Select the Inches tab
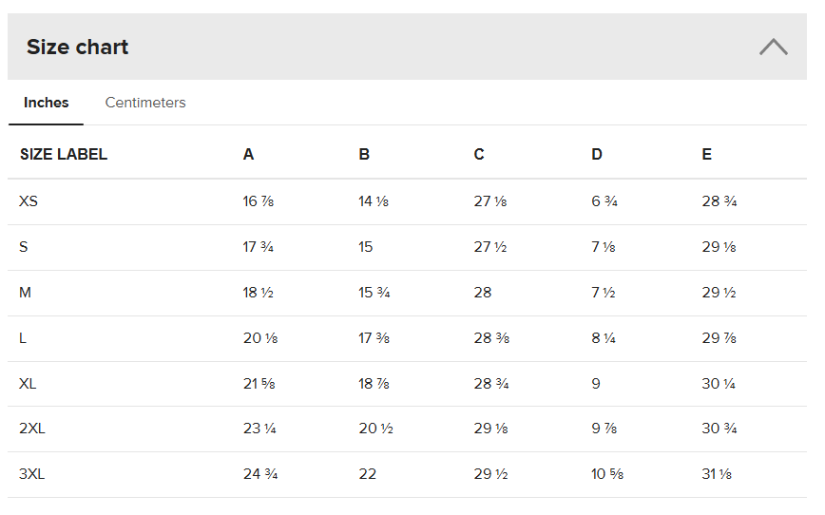 click(x=47, y=103)
